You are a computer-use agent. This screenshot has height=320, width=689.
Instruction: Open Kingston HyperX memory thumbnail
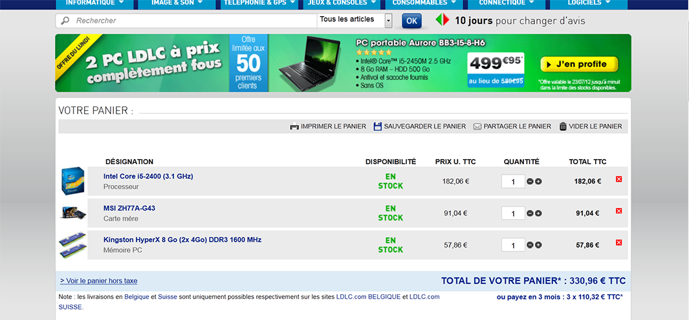coord(72,245)
